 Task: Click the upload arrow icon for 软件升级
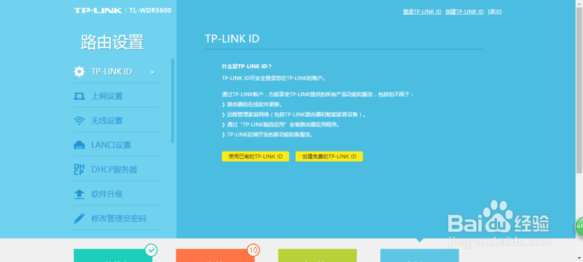79,194
